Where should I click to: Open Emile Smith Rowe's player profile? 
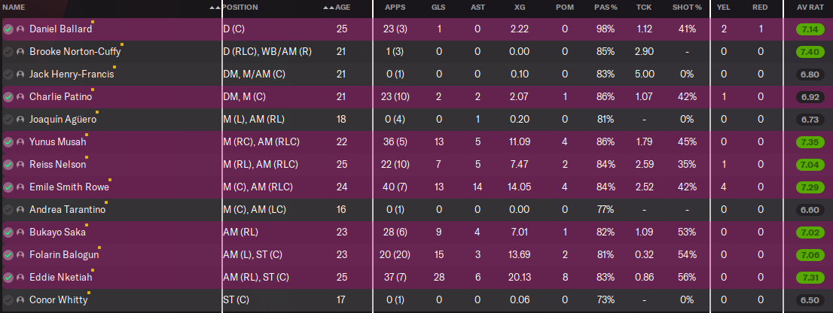[x=69, y=187]
